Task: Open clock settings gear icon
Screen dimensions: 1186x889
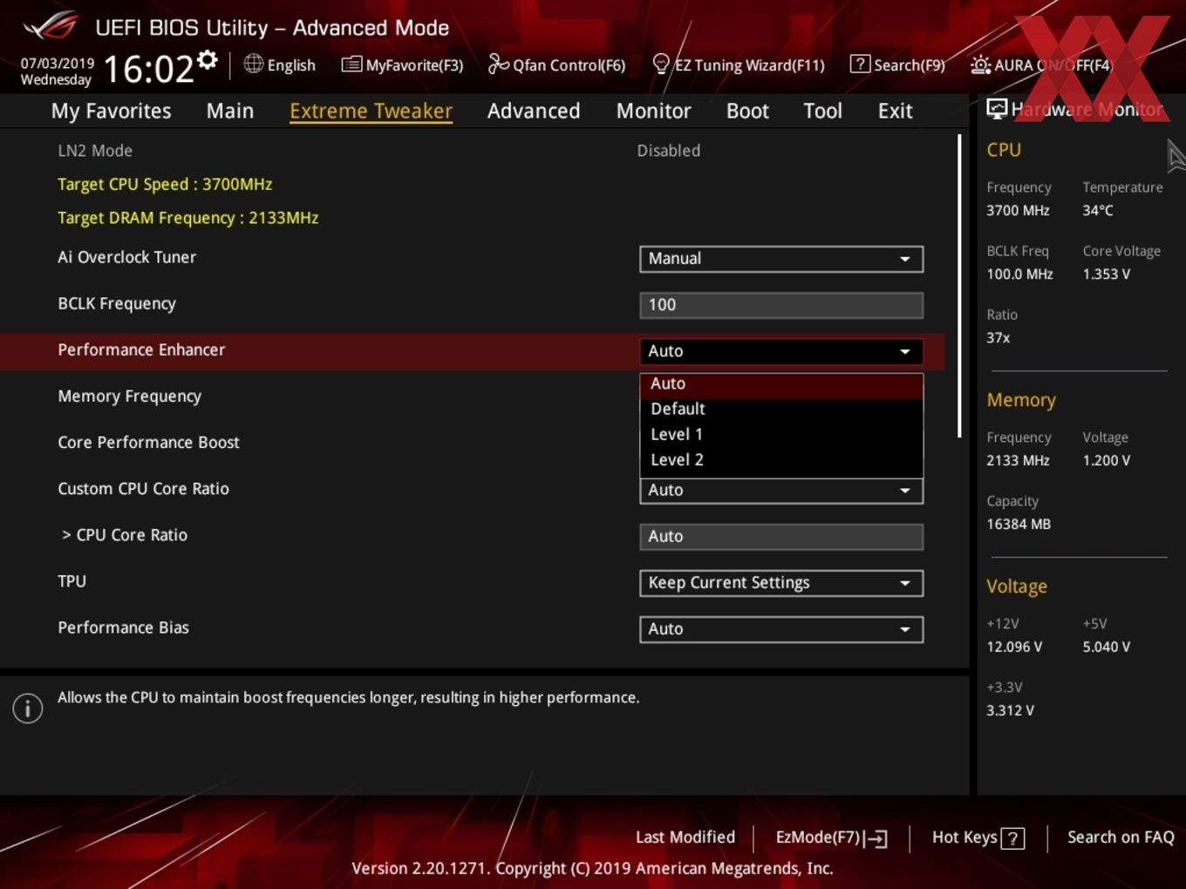Action: coord(208,60)
